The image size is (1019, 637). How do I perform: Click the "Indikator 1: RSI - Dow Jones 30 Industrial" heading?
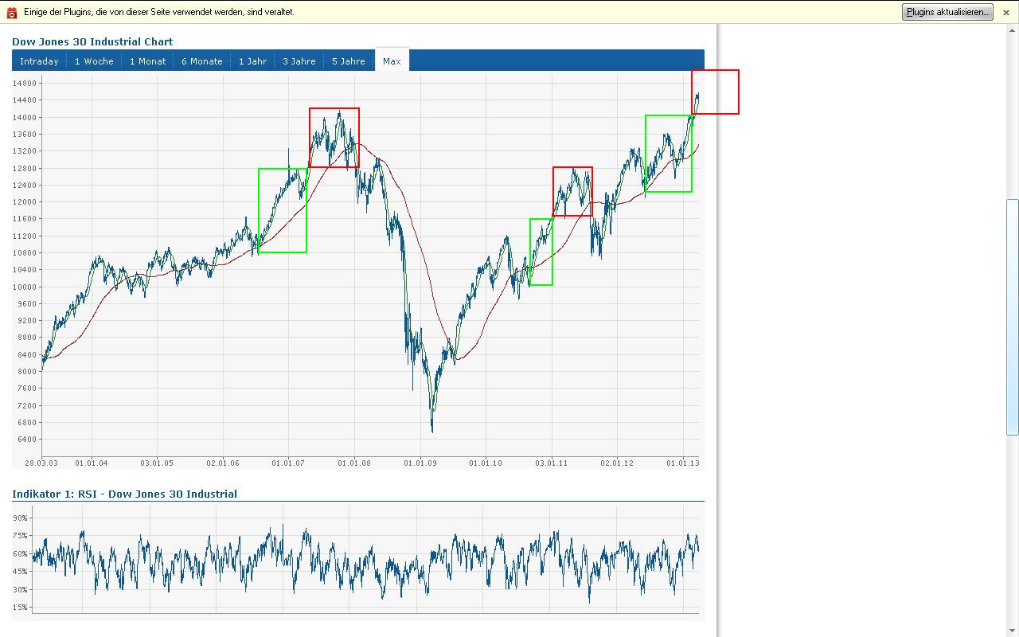coord(124,494)
